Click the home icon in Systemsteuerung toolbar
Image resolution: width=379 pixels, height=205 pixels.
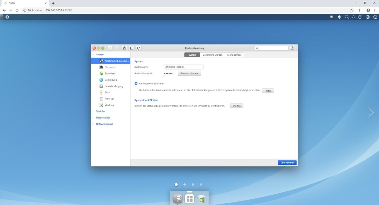click(x=124, y=48)
